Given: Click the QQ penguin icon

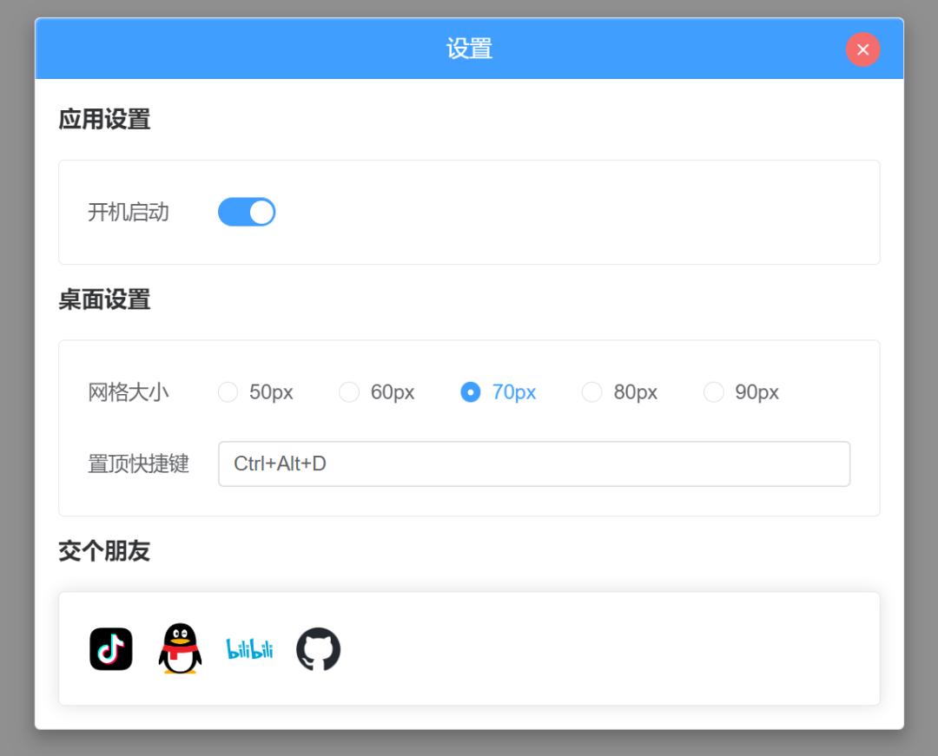Looking at the screenshot, I should (x=178, y=648).
